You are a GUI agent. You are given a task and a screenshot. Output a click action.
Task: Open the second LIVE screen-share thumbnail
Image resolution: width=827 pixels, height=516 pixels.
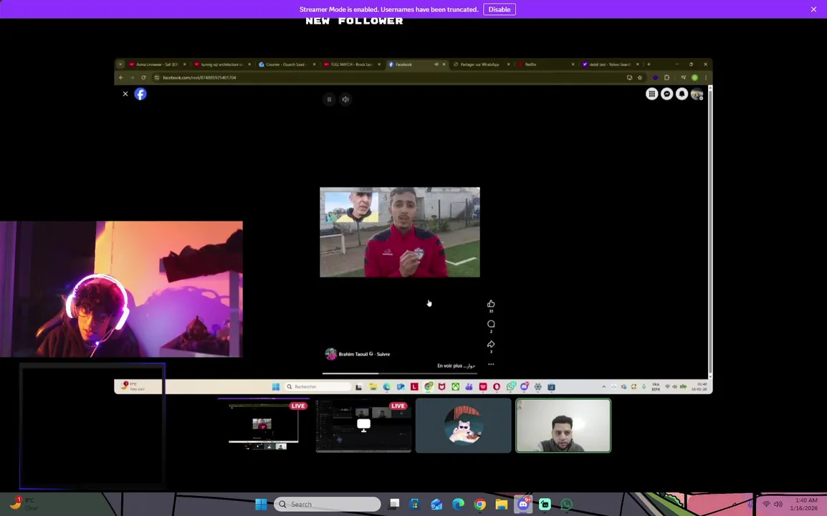pyautogui.click(x=363, y=425)
